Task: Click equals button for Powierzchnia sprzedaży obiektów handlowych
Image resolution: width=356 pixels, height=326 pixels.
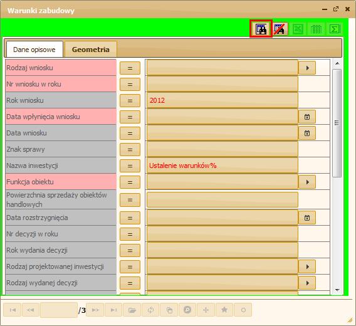Action: point(130,200)
